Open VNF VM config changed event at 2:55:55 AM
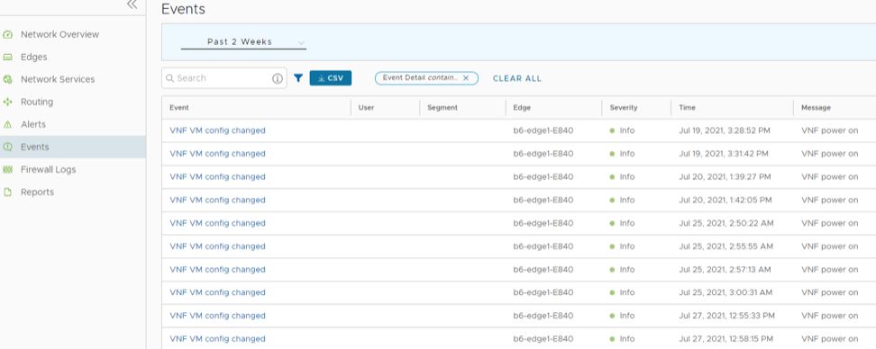 pos(217,246)
